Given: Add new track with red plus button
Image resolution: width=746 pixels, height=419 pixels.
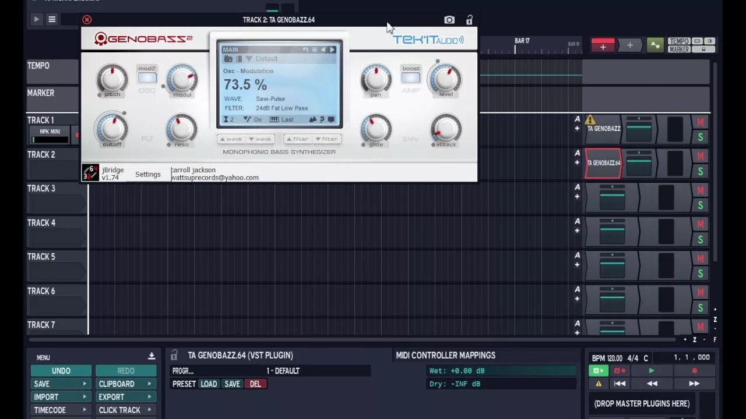Looking at the screenshot, I should [603, 45].
